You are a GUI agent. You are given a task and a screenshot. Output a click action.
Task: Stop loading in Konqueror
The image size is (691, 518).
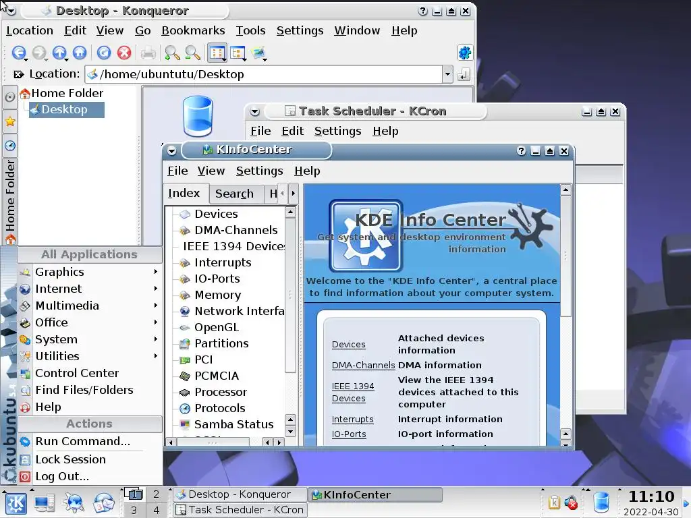pos(124,53)
